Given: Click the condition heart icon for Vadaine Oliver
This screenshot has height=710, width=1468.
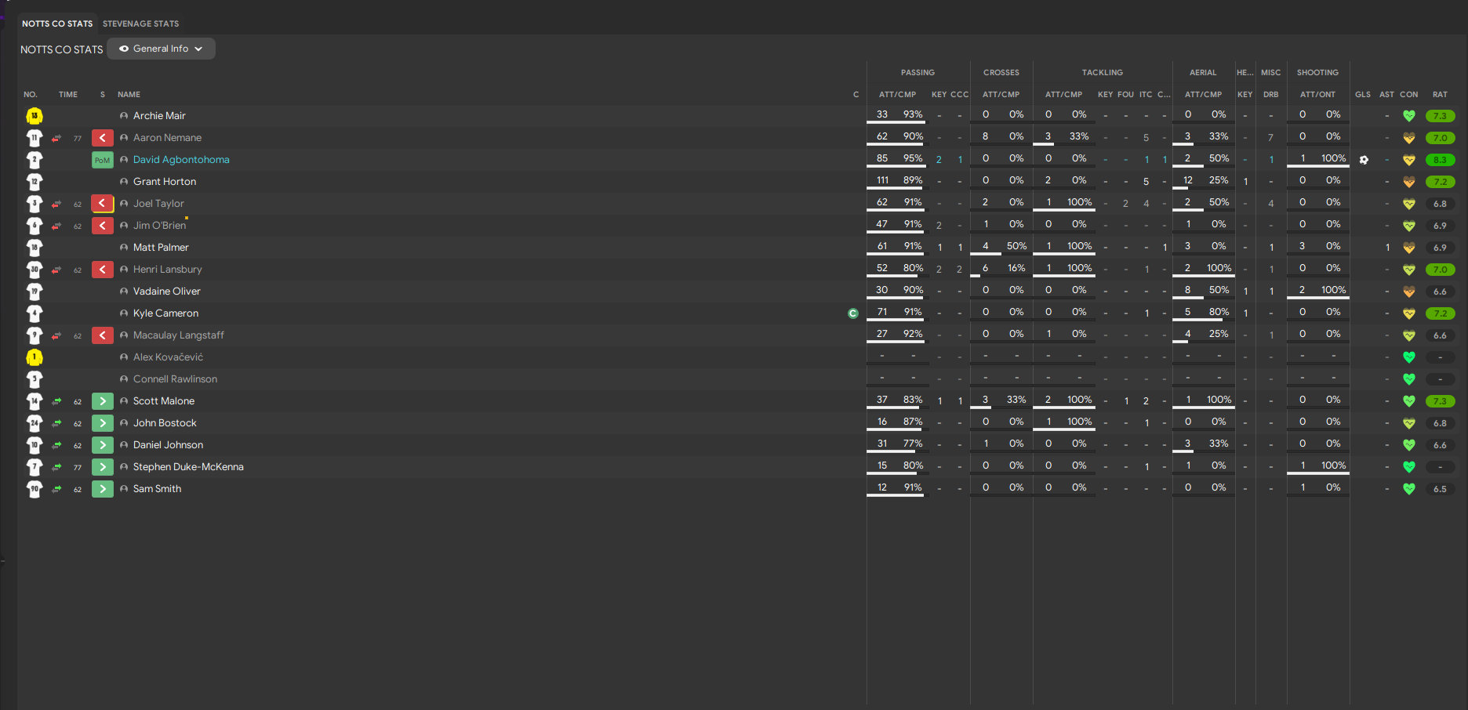Looking at the screenshot, I should (x=1409, y=292).
